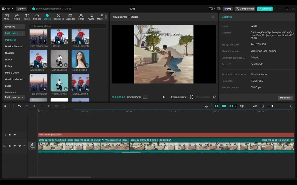Viewport: 297px width, 185px height.
Task: Open fullscreen preview mode
Action: [x=214, y=97]
